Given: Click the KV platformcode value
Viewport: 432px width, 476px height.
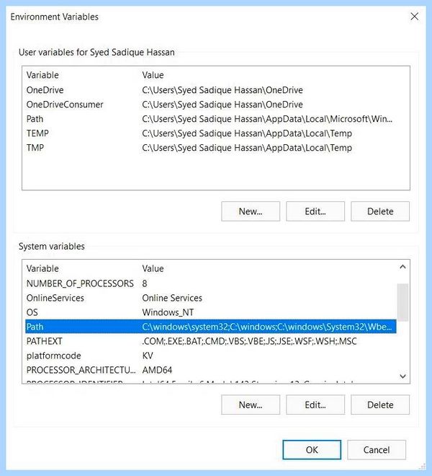Looking at the screenshot, I should [148, 356].
